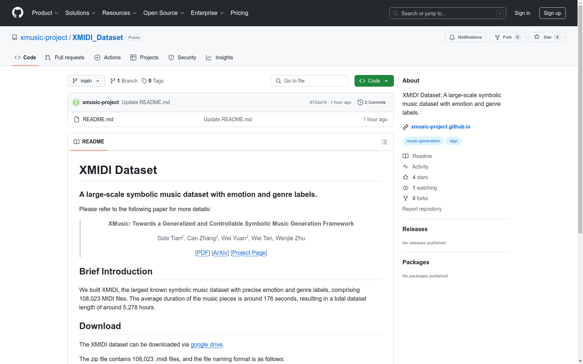
Task: Click the README.md file icon
Action: tap(77, 119)
